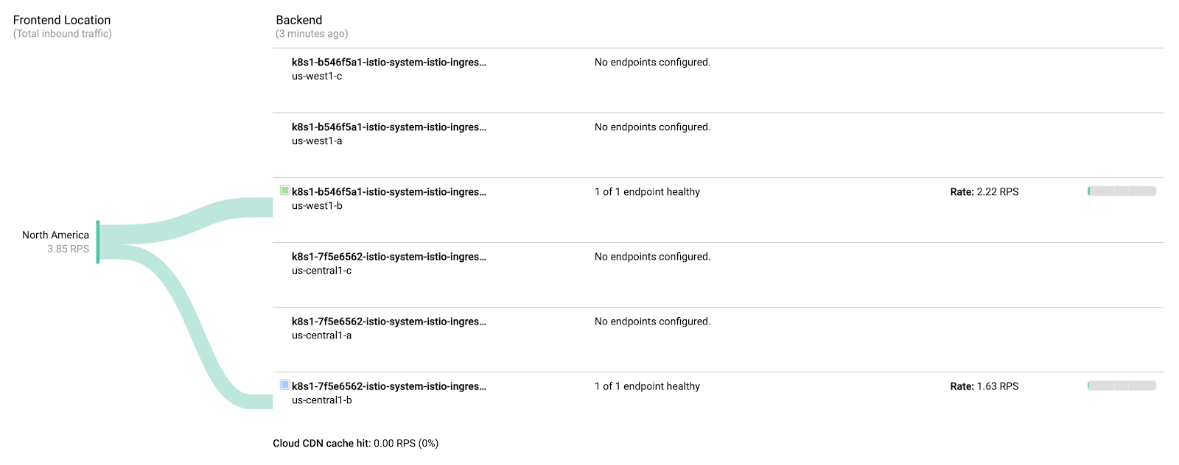This screenshot has height=465, width=1179.
Task: Click the us-west1-b rate utilization bar
Action: (1122, 191)
